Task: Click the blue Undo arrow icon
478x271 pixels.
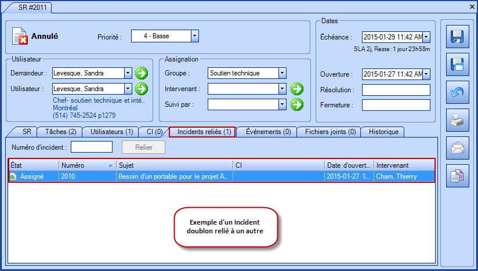Action: 457,93
